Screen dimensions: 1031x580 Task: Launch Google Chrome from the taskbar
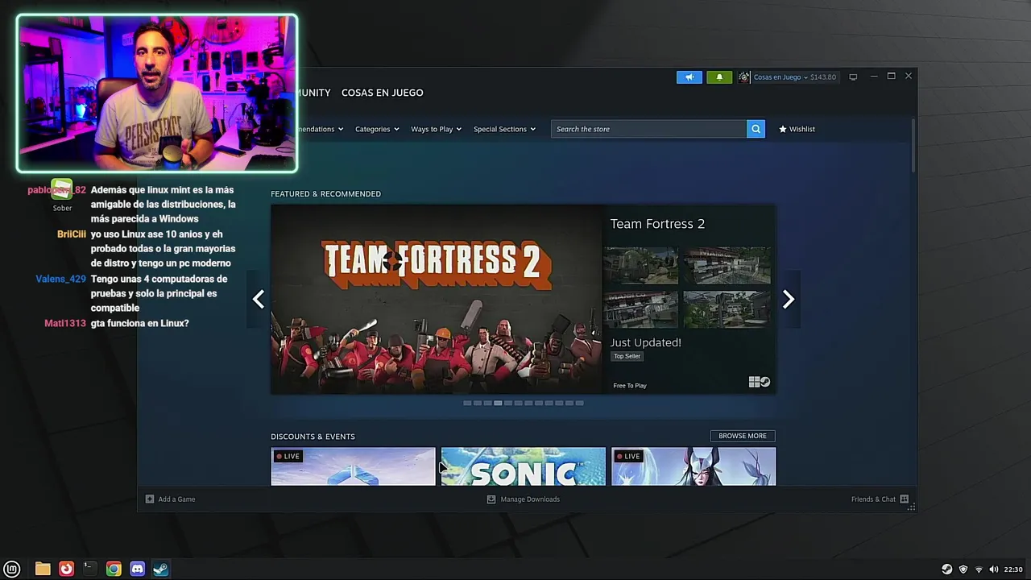[x=114, y=569]
